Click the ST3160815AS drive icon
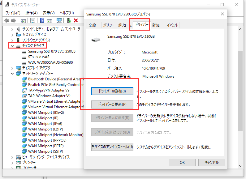 (x=24, y=58)
